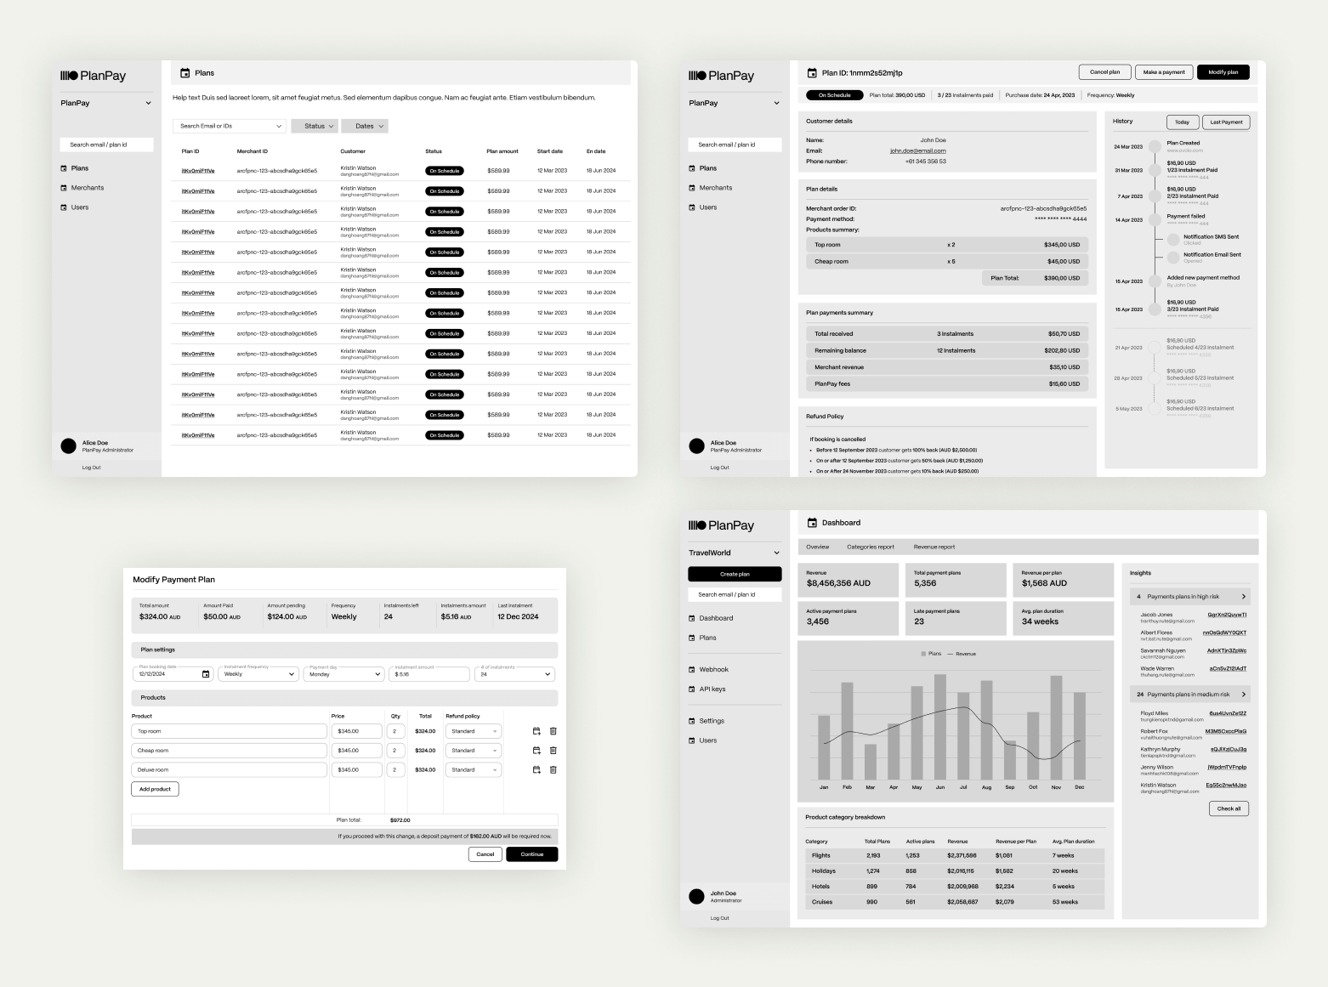Click PlanPay logo in Plans list screen

coord(93,76)
